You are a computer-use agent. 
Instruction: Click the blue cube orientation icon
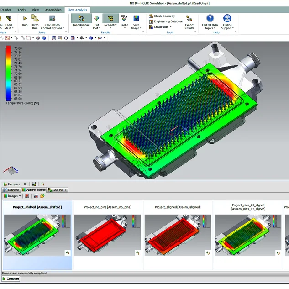click(x=91, y=38)
